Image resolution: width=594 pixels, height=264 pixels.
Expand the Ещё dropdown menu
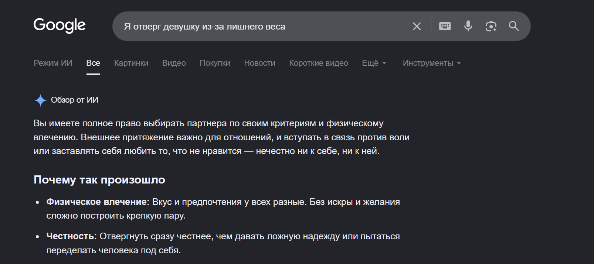click(374, 63)
